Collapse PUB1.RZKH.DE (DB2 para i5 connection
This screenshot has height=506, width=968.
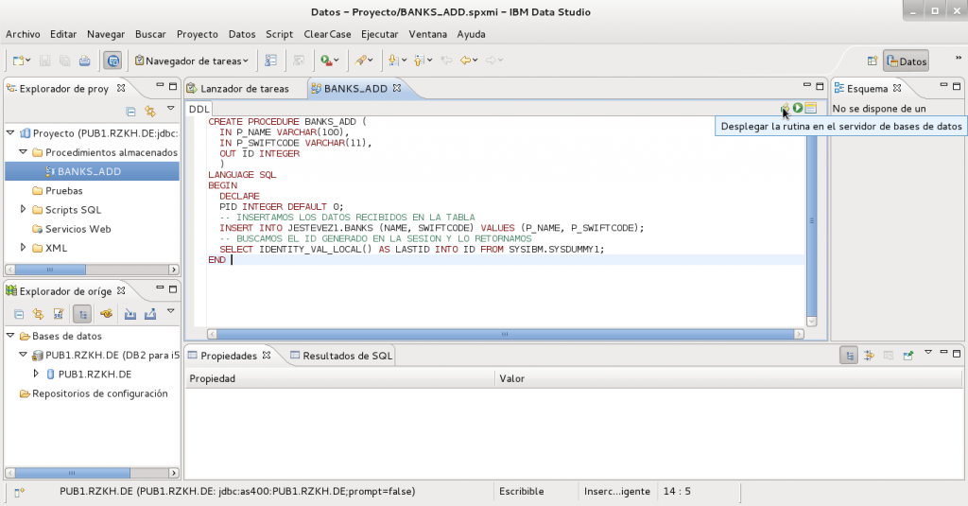[23, 355]
